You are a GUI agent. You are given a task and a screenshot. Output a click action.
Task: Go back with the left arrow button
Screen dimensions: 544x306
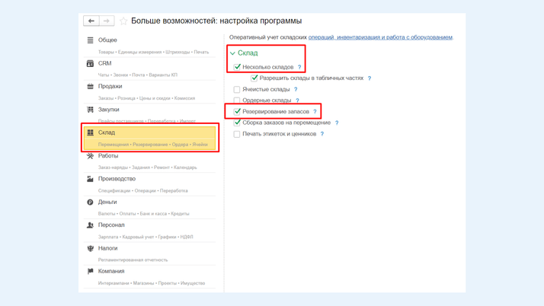point(91,21)
